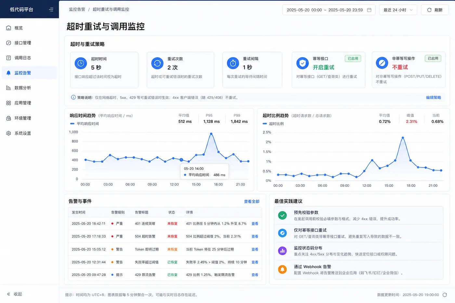This screenshot has height=303, width=455.
Task: Click 严重 level of 401 连续突增
Action: tap(119, 224)
